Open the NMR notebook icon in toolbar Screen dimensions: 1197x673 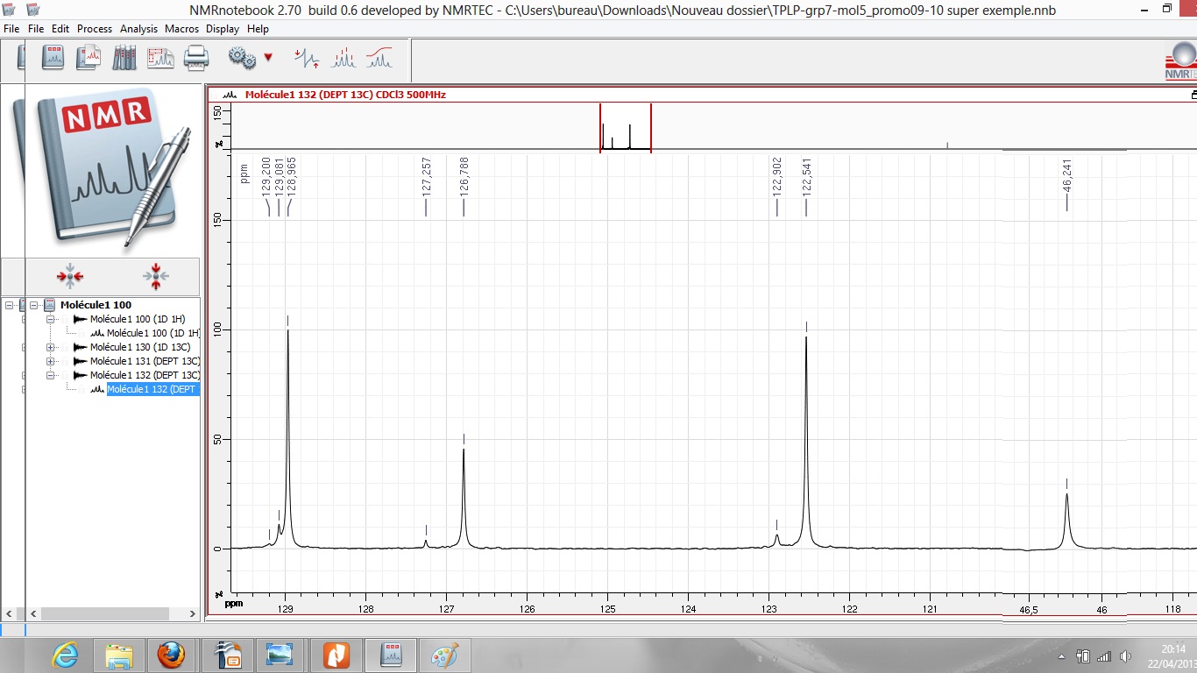pos(53,59)
